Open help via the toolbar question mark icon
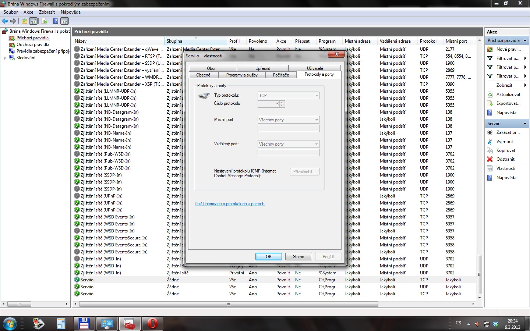Screen dimensions: 530x331 56,21
